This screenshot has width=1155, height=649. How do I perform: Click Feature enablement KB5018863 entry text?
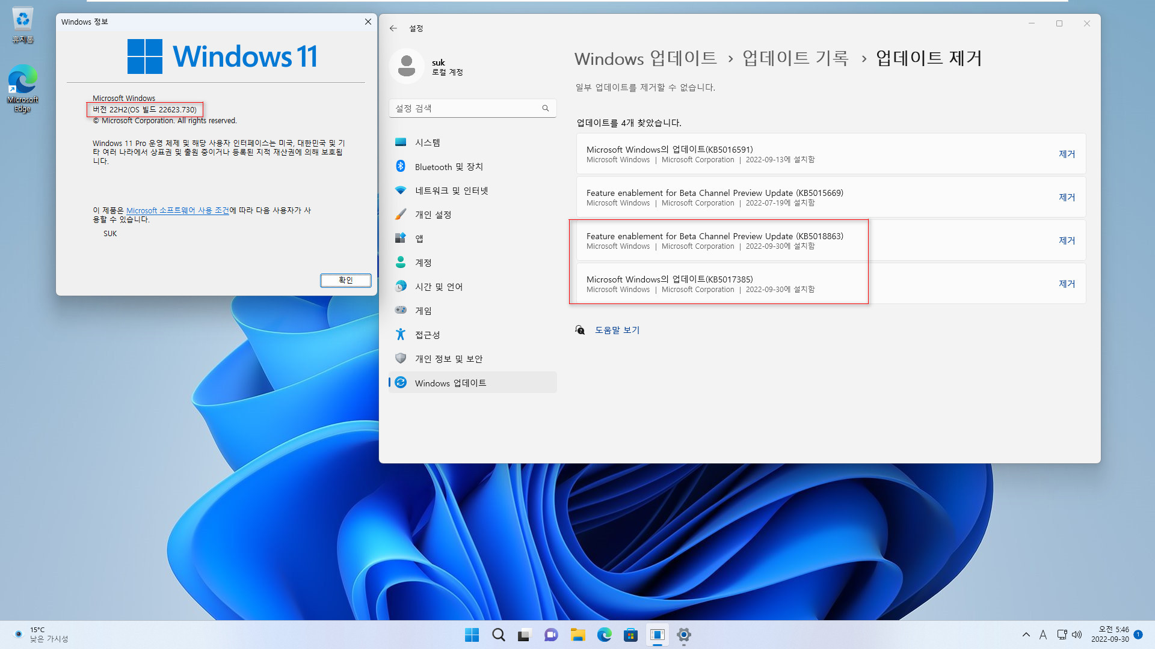click(x=715, y=236)
